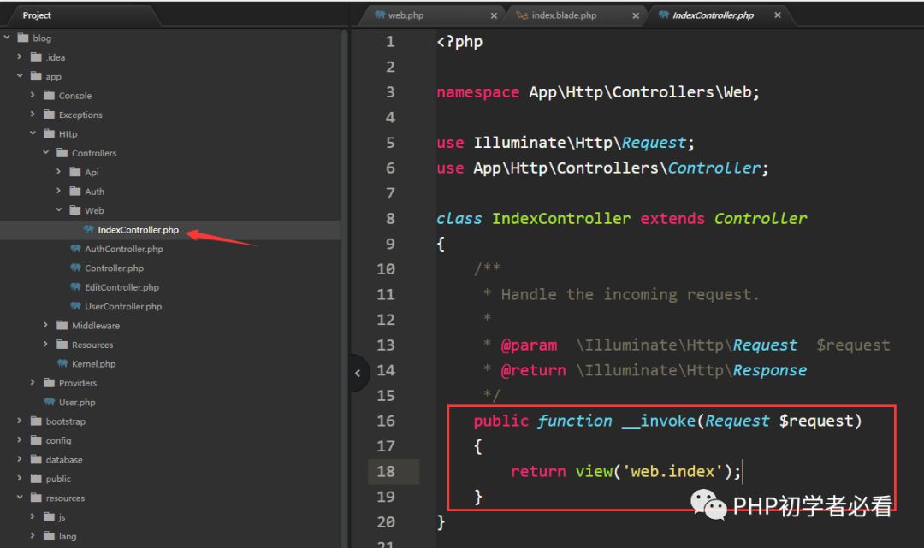Collapse the resources folder chevron
The height and width of the screenshot is (548, 924).
tap(20, 498)
